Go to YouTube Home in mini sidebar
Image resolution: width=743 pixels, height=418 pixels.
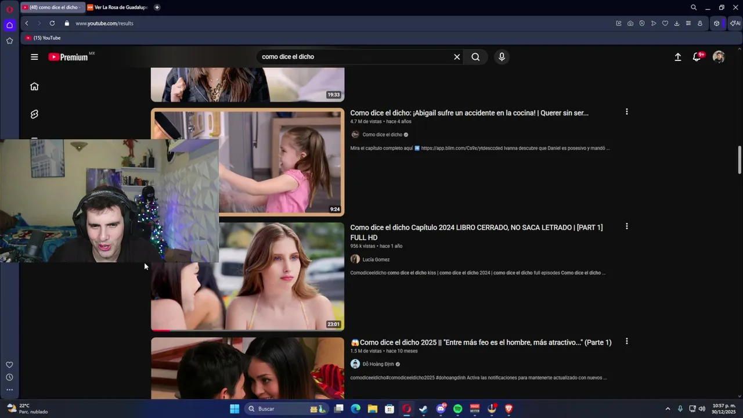(34, 86)
